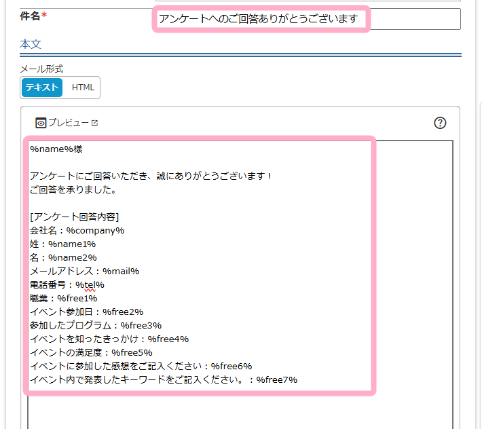Click the 名：%name2% line
Image resolution: width=482 pixels, height=429 pixels.
coord(63,257)
